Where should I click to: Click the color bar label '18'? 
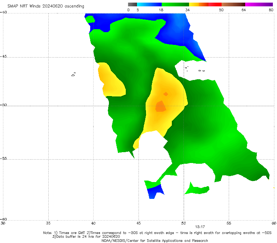click(x=161, y=10)
